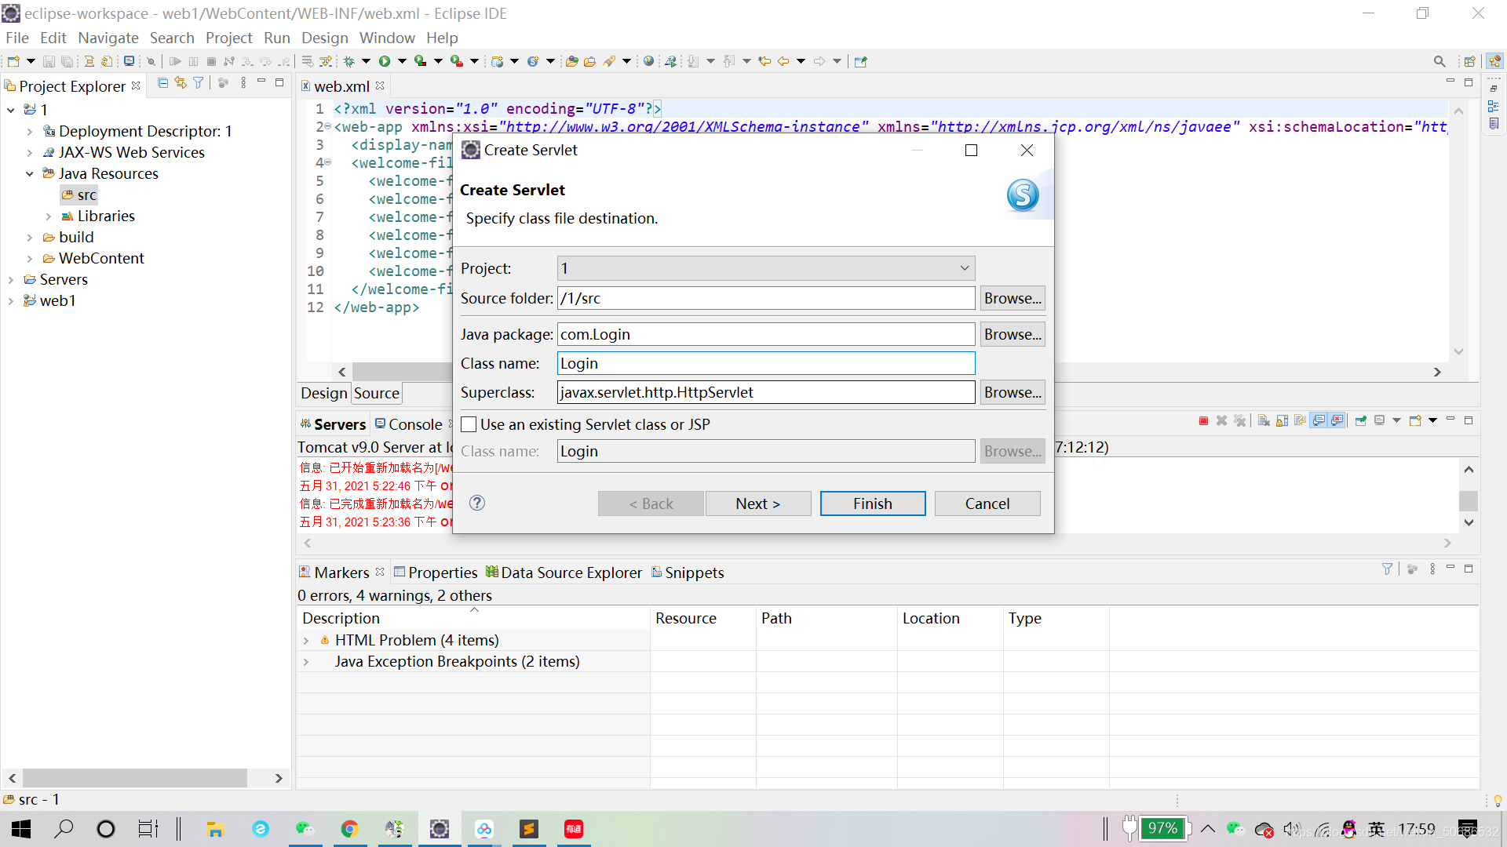1507x847 pixels.
Task: Expand HTML Problem (4 items) row
Action: click(x=306, y=641)
